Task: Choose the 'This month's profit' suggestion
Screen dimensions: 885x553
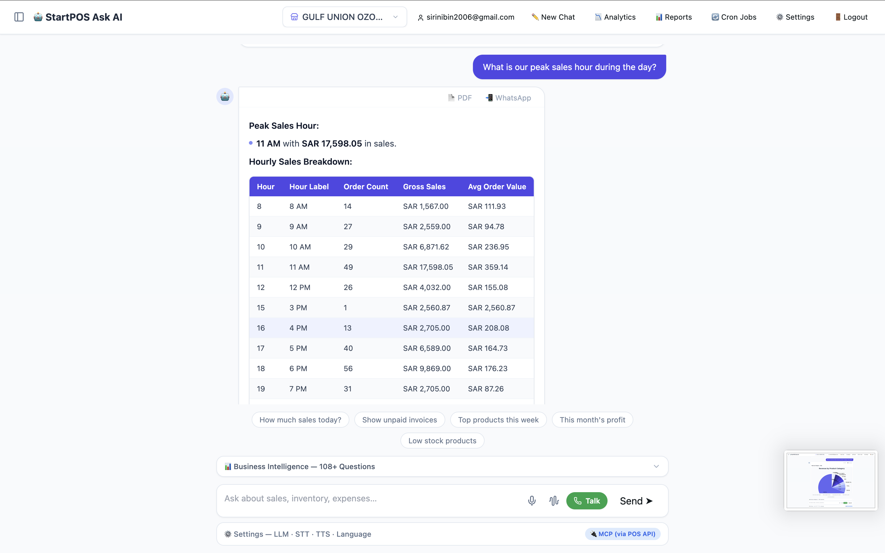Action: click(592, 420)
